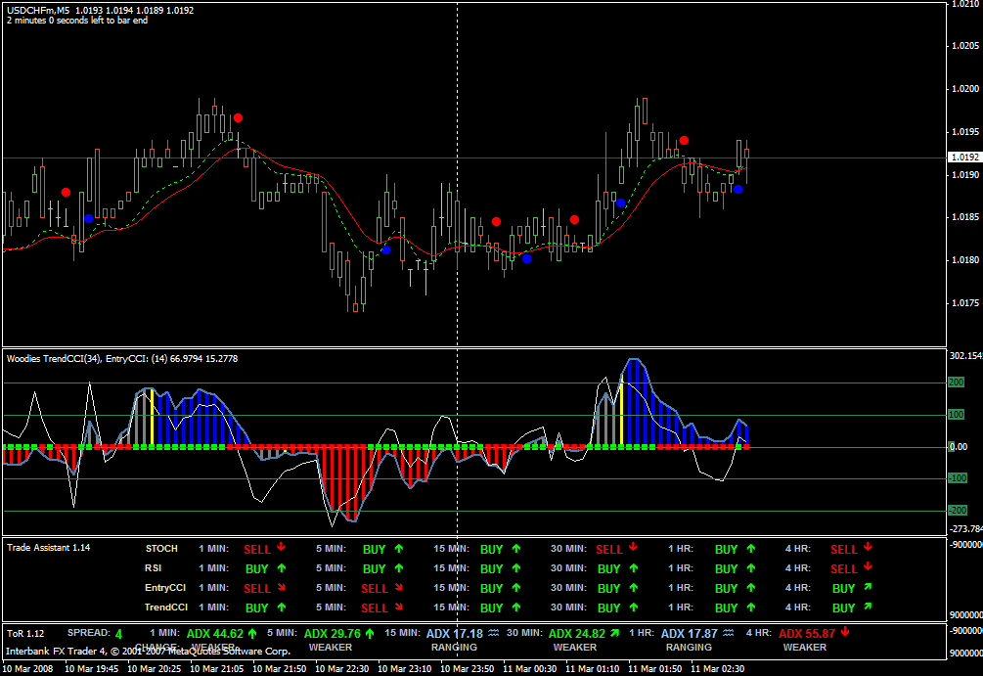Click the RSI 4 HR red down arrow
983x676 pixels.
tap(868, 566)
